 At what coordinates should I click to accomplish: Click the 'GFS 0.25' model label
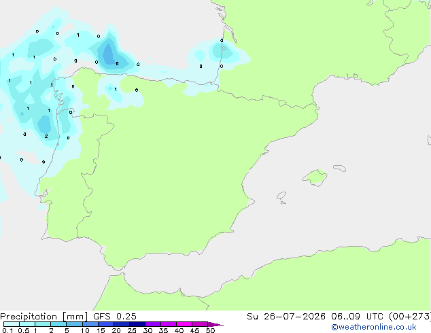pos(115,317)
